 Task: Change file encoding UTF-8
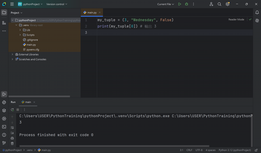tap(199, 150)
